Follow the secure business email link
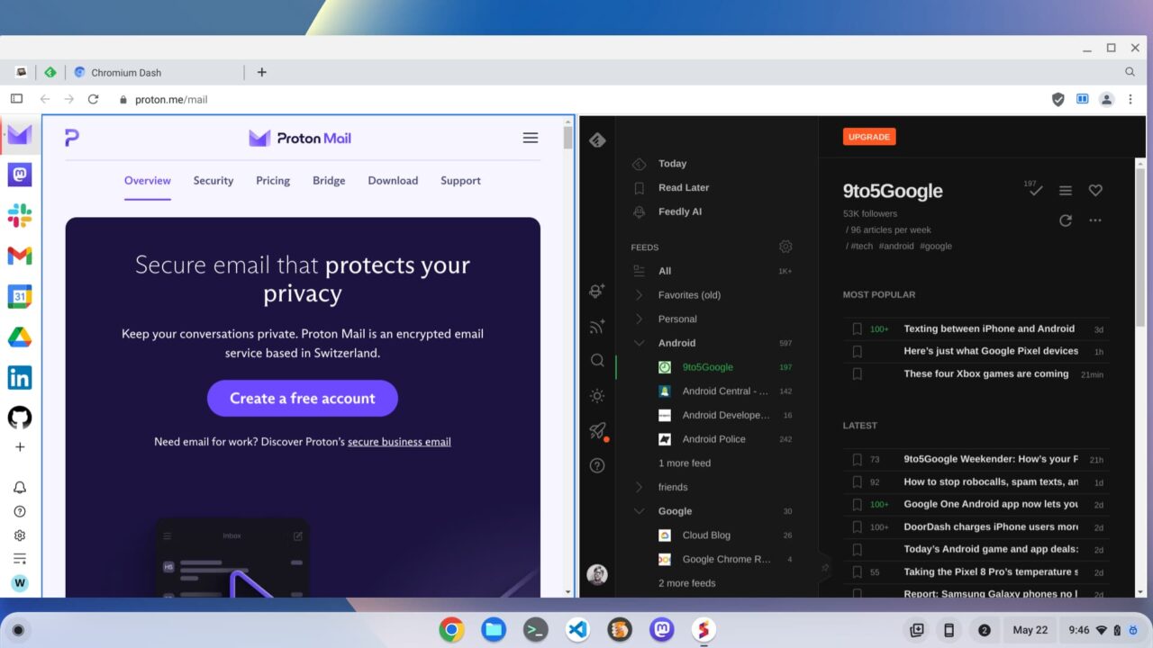 point(399,442)
